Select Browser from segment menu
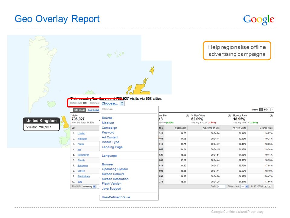The image size is (290, 218). click(108, 164)
